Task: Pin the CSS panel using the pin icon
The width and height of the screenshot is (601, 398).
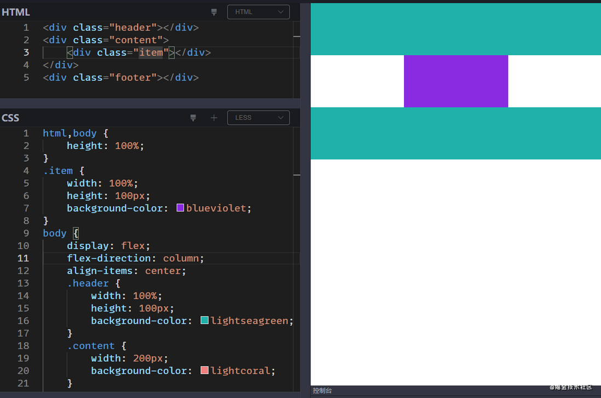Action: 193,118
